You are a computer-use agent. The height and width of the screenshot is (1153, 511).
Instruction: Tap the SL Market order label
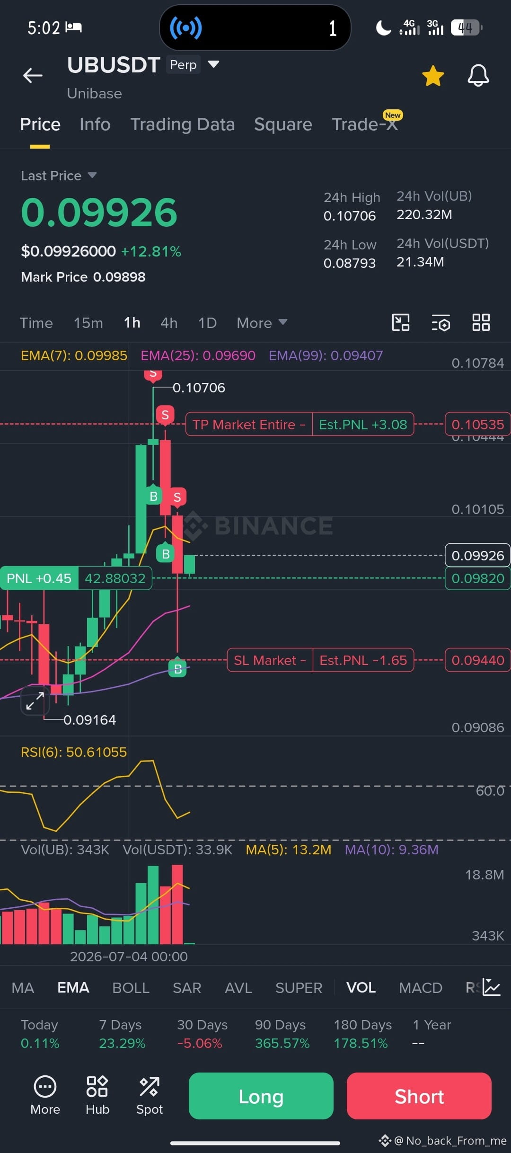pos(270,660)
